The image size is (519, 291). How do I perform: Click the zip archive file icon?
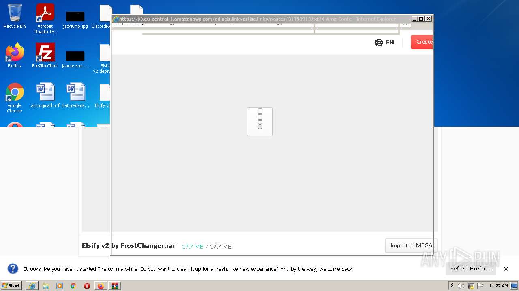pyautogui.click(x=260, y=122)
